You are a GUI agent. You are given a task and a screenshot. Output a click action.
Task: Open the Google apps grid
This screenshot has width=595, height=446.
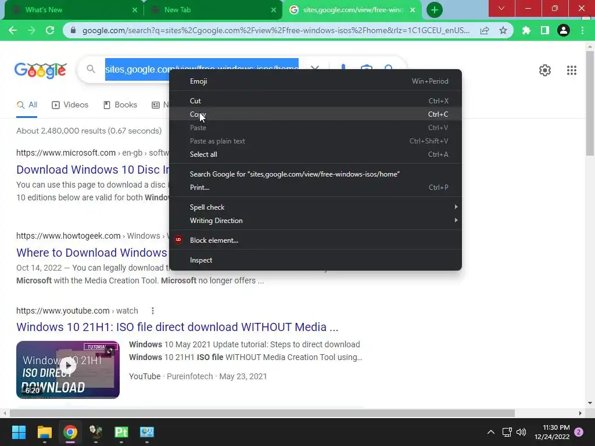572,70
